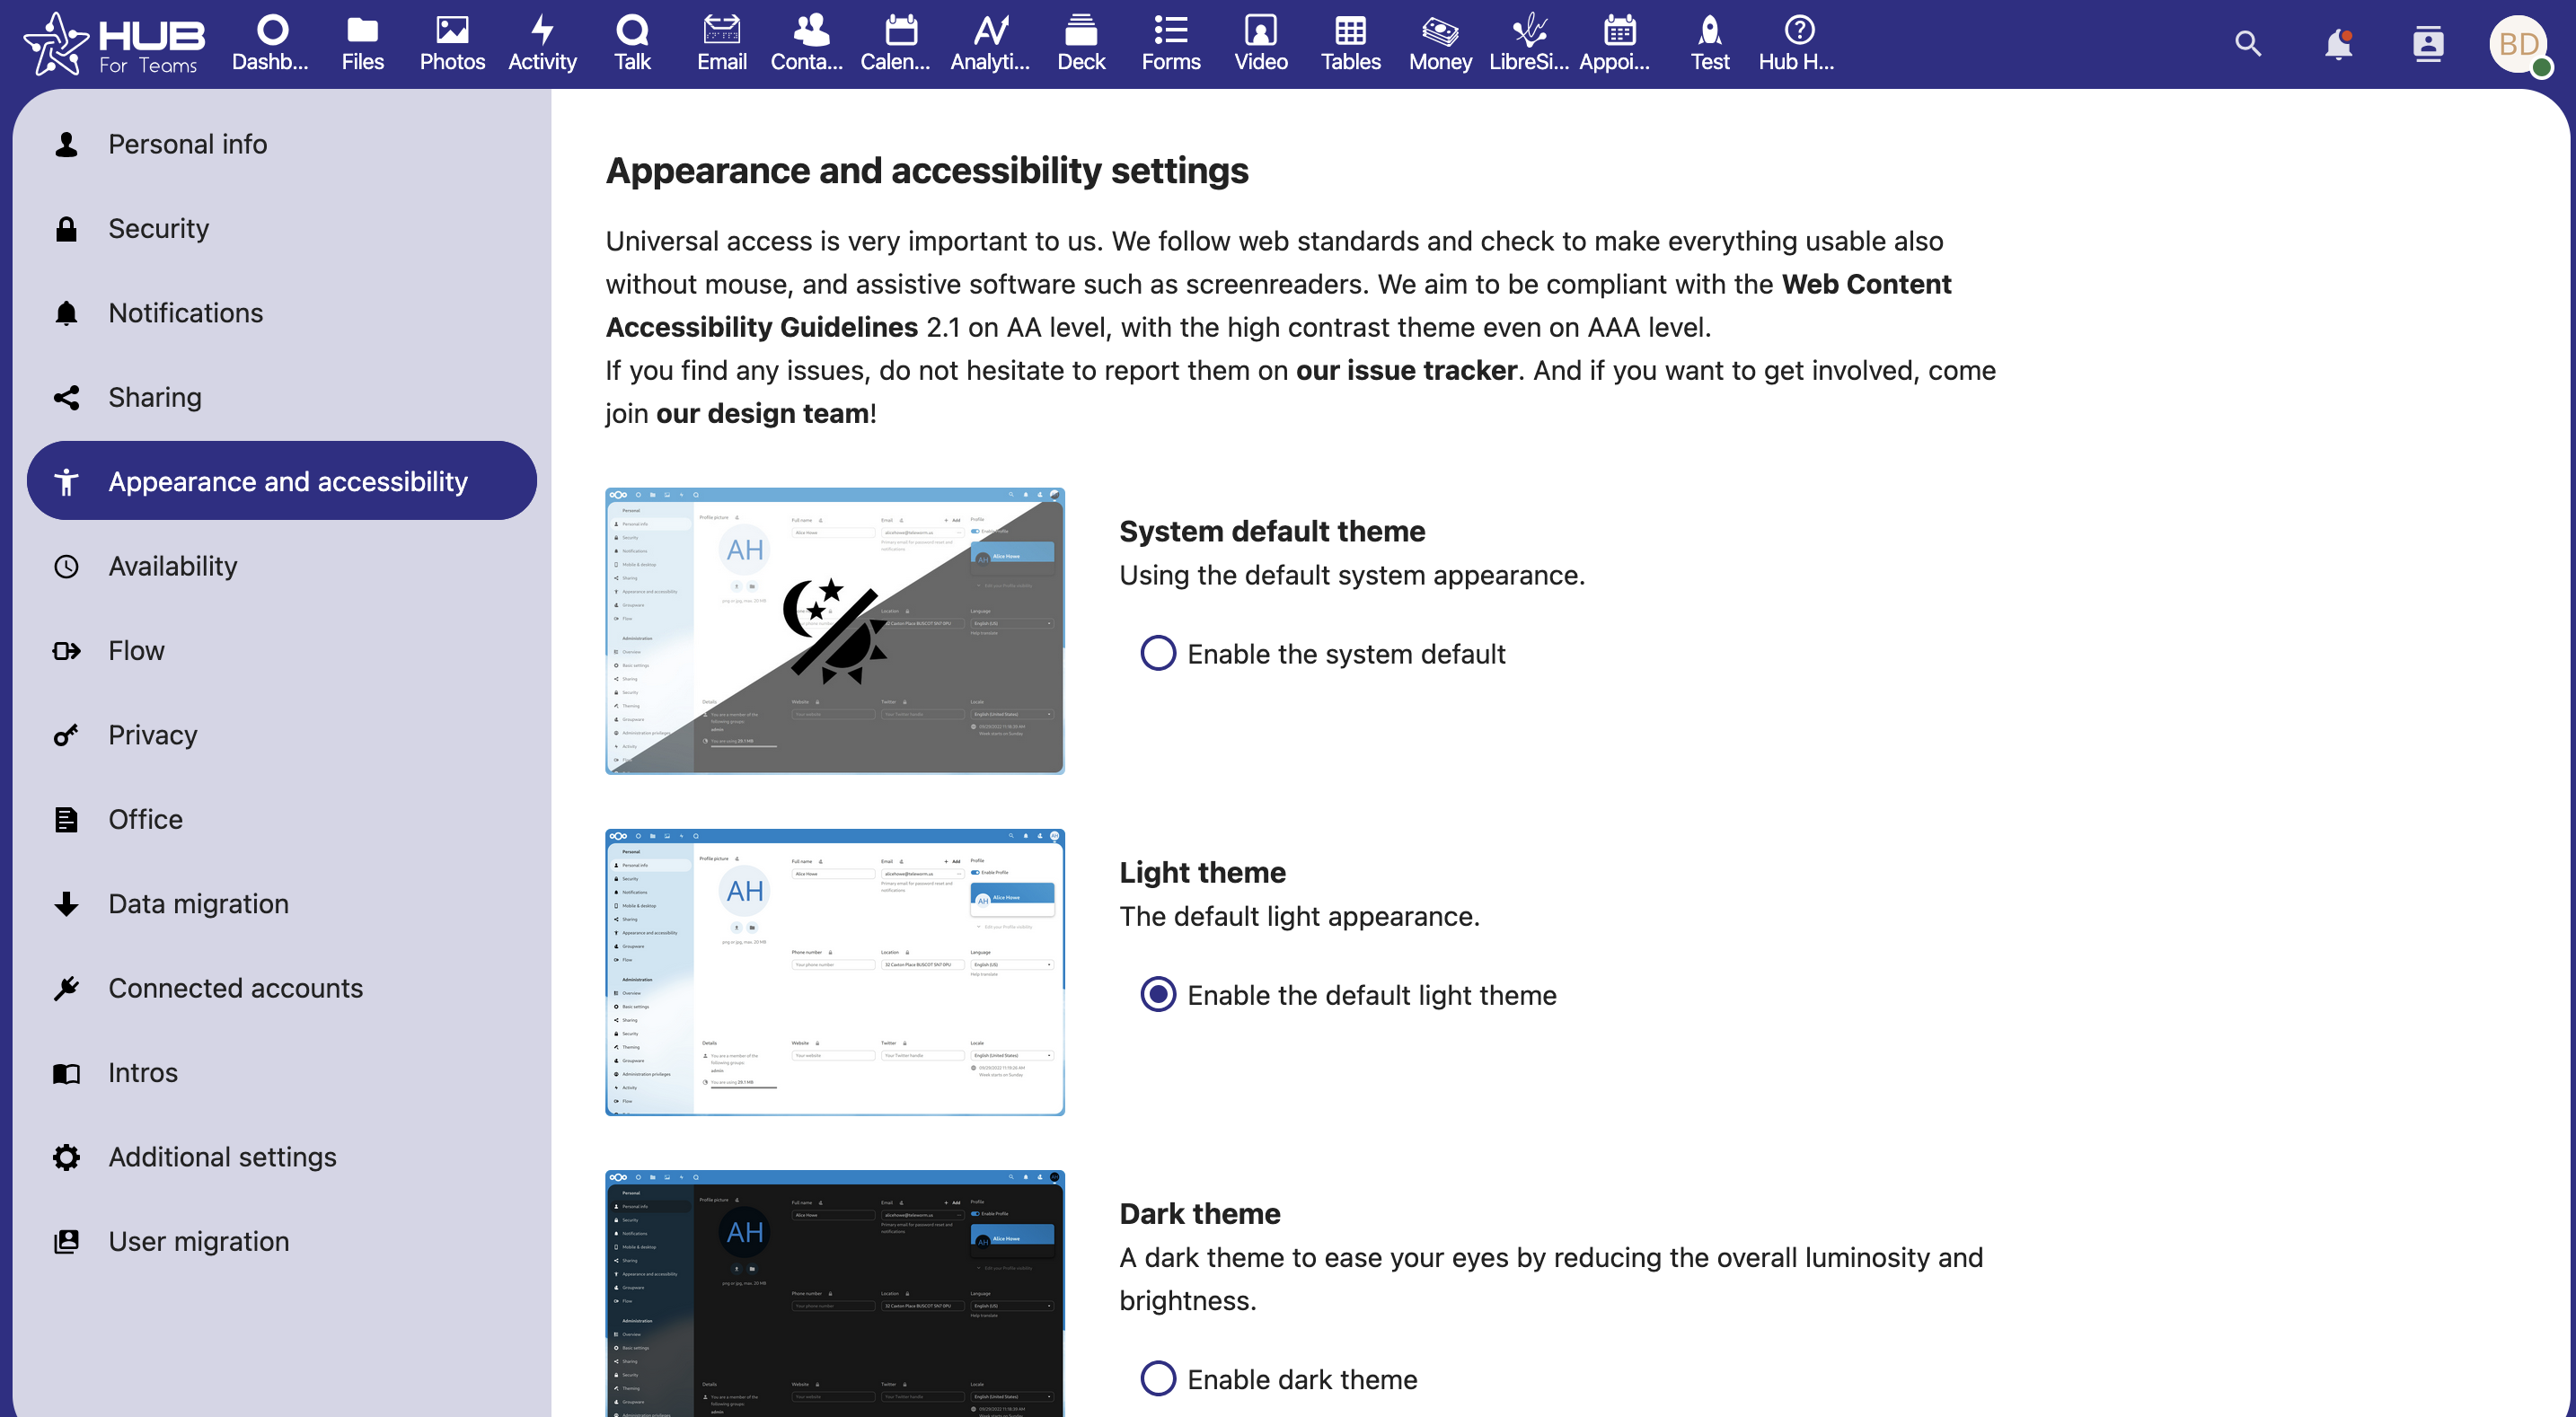This screenshot has width=2576, height=1417.
Task: Open the Forms app icon
Action: coord(1170,43)
